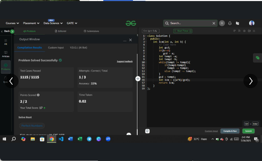Open Zoom in the taskbar
262x161 pixels.
[x=108, y=139]
